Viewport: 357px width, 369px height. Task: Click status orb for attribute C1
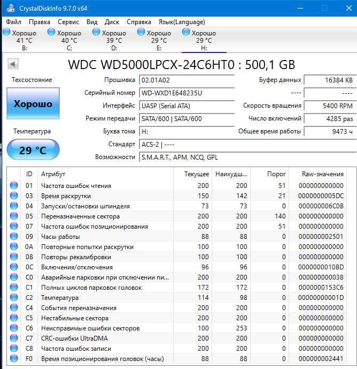(14, 288)
